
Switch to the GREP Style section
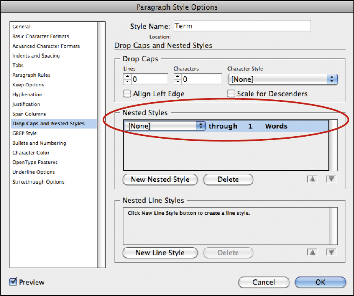(25, 133)
